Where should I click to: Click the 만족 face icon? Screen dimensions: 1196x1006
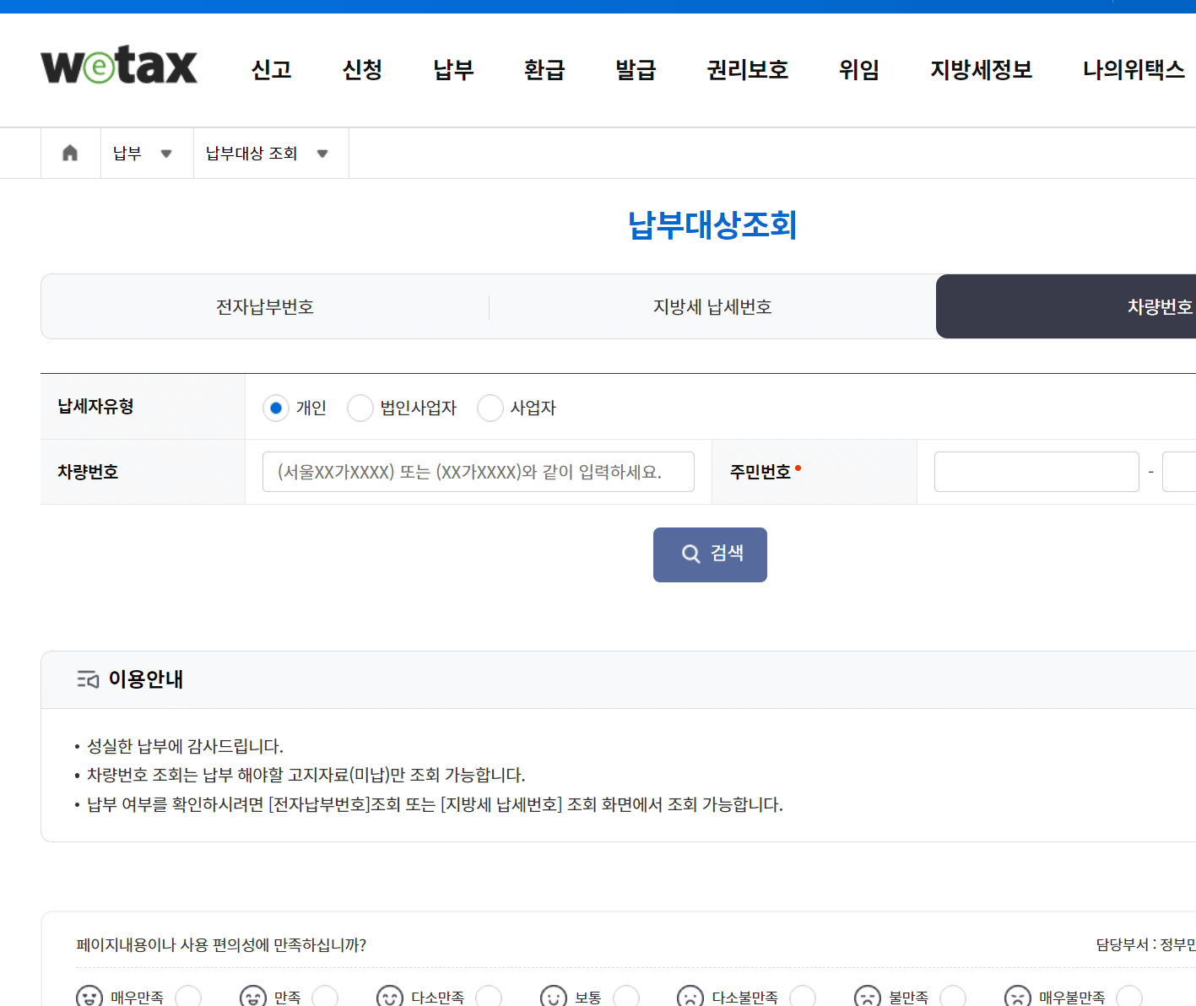(x=253, y=996)
